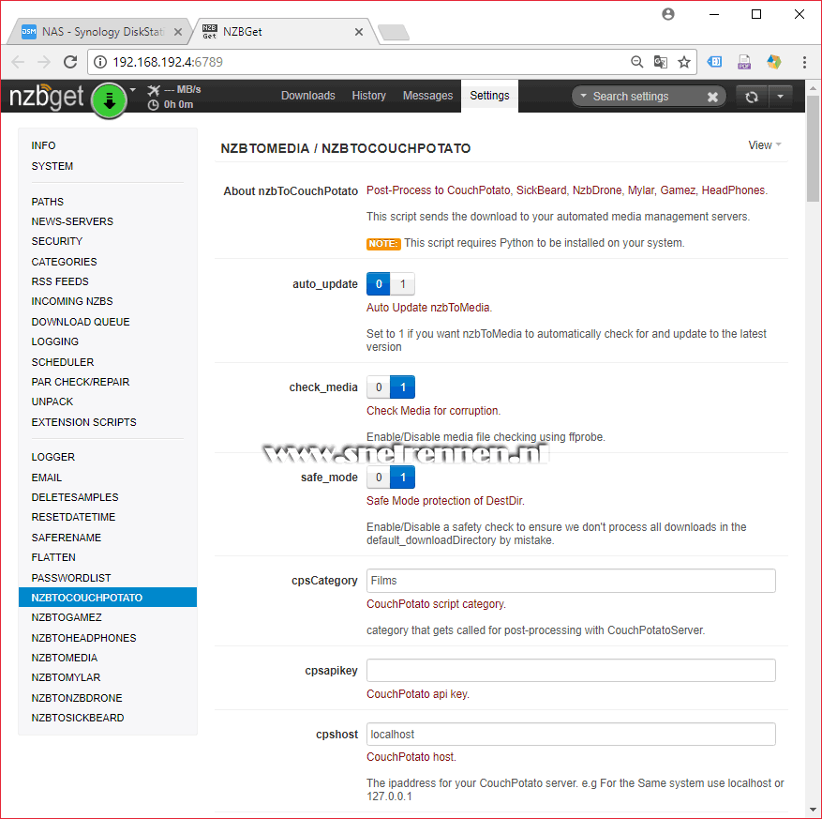
Task: Click the cpshost field containing localhost
Action: tap(571, 735)
